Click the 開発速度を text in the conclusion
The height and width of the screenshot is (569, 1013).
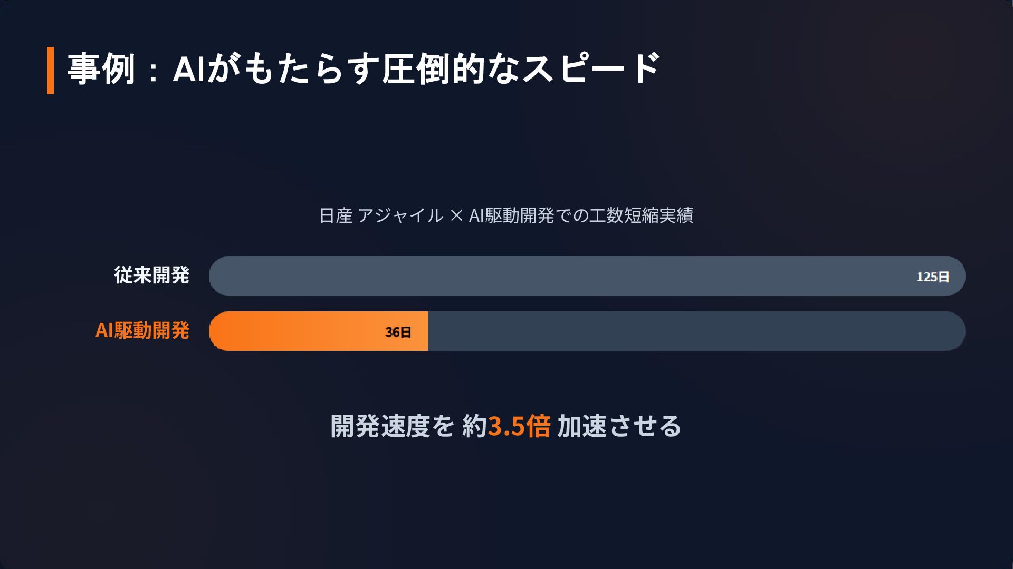[x=392, y=426]
